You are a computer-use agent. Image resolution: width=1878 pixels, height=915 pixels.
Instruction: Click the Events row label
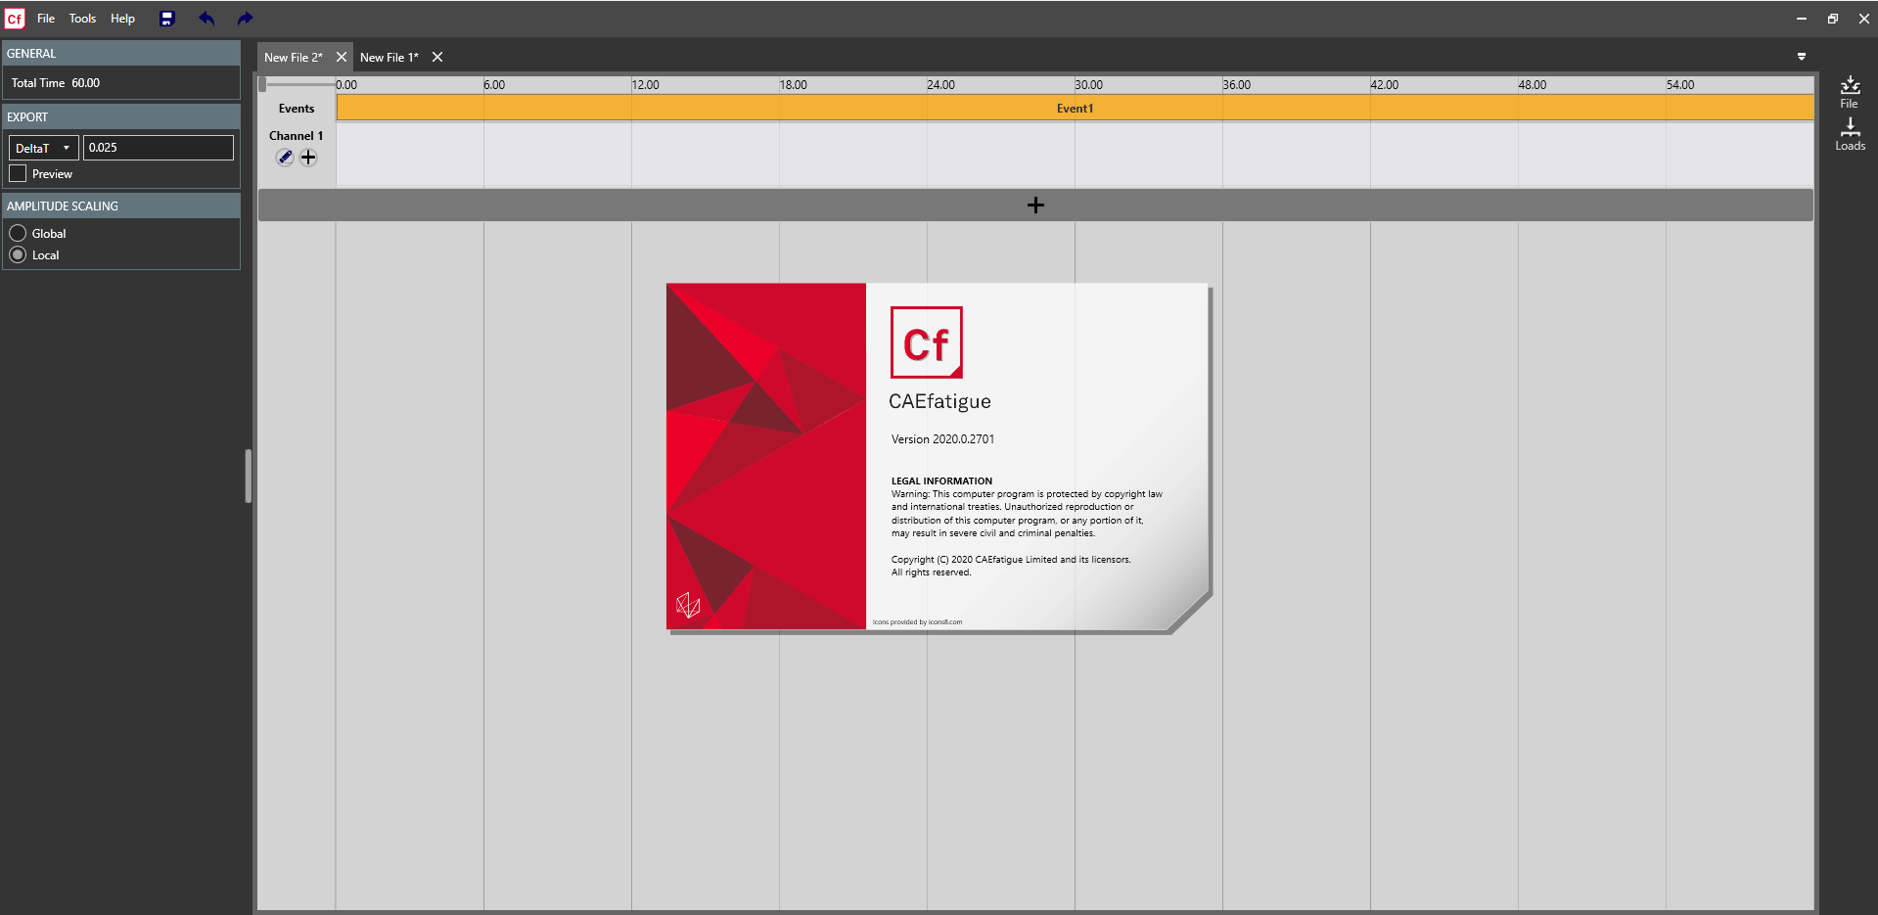point(297,109)
